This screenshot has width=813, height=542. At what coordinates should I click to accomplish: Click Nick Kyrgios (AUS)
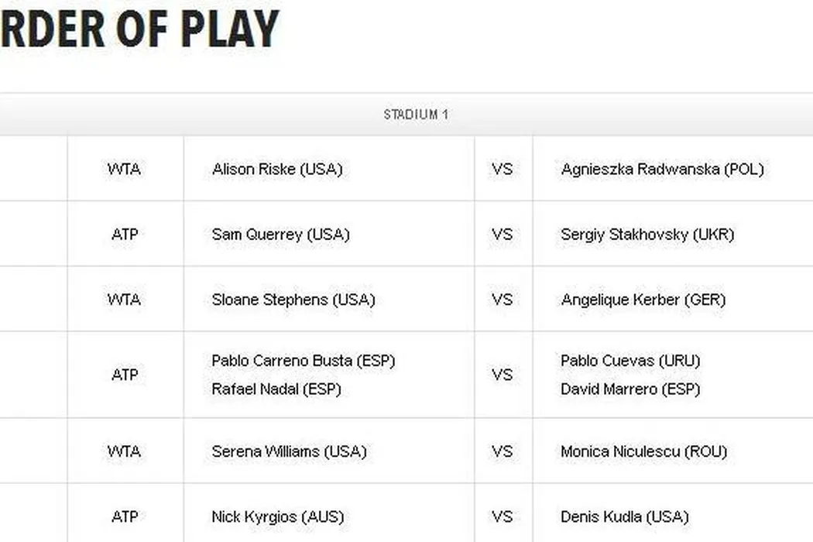tap(277, 516)
